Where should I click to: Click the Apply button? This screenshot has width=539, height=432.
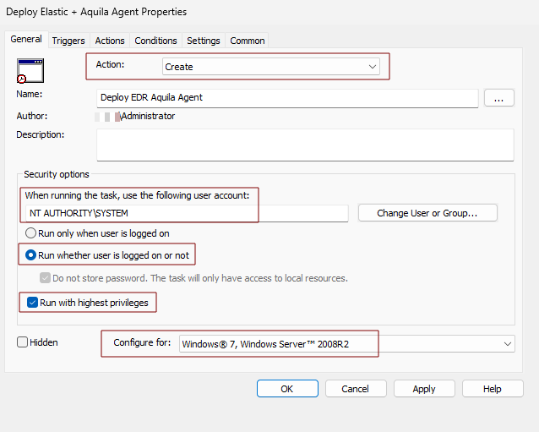coord(423,389)
